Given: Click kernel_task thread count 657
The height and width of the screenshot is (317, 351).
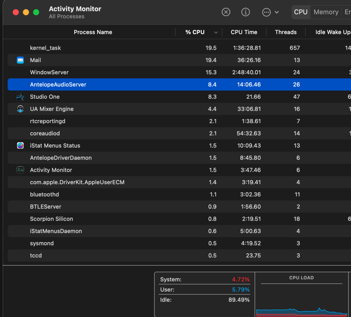Looking at the screenshot, I should [295, 48].
